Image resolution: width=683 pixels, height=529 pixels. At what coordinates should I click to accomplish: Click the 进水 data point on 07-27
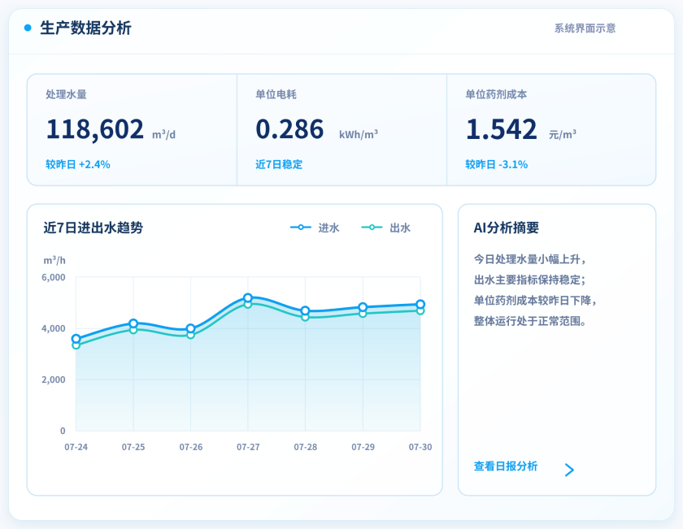point(248,297)
